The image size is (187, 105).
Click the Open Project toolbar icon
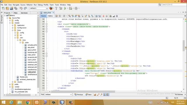click(11, 8)
